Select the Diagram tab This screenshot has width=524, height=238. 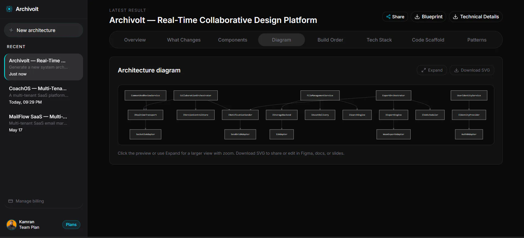(281, 40)
